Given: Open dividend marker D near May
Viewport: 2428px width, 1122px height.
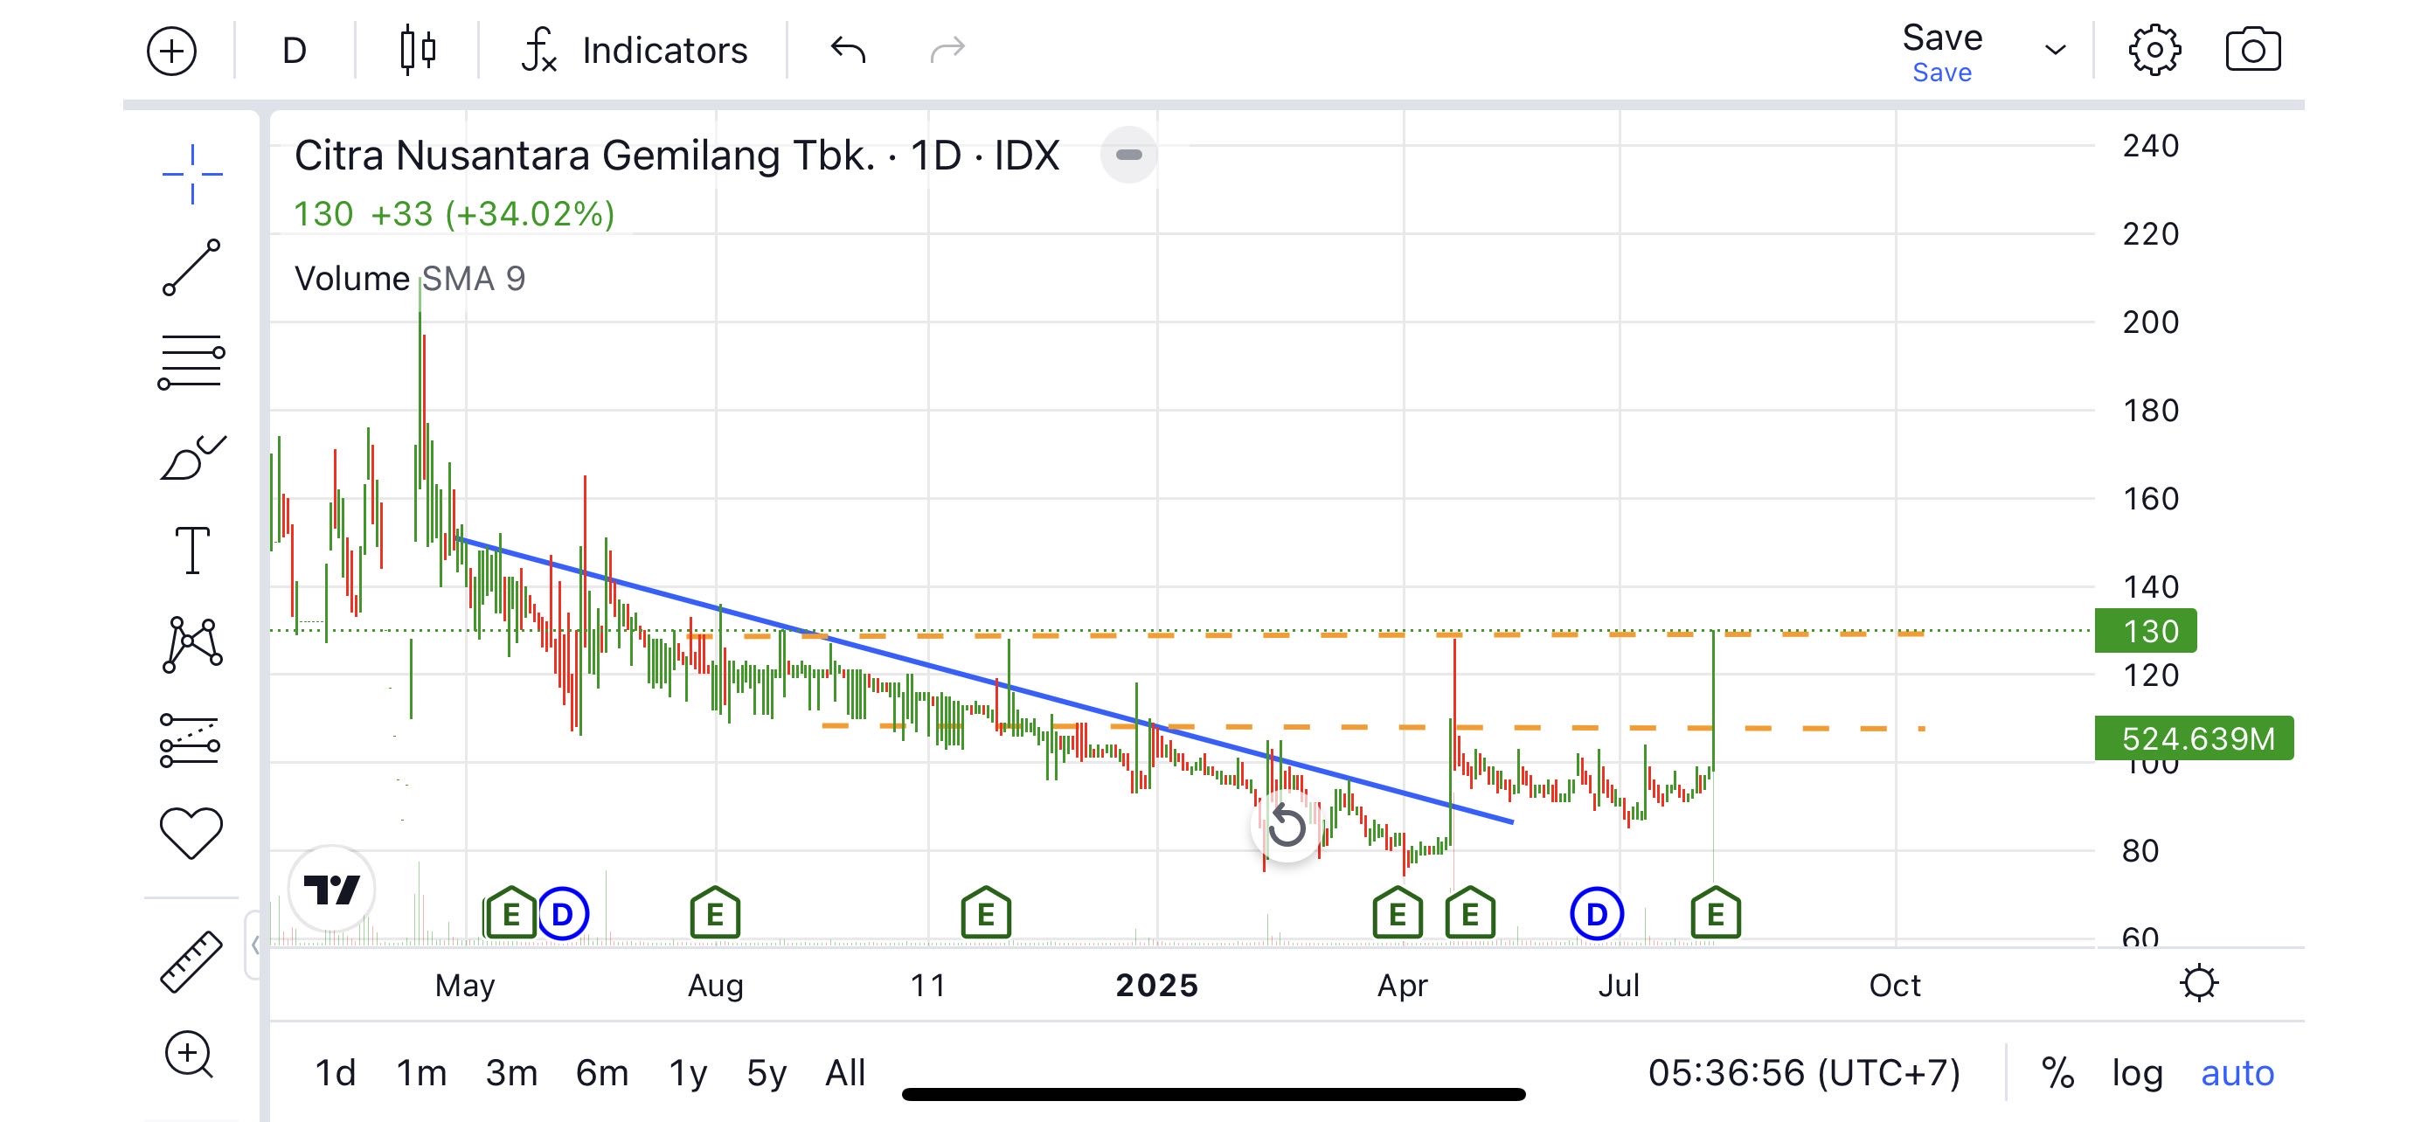Looking at the screenshot, I should click(x=563, y=914).
